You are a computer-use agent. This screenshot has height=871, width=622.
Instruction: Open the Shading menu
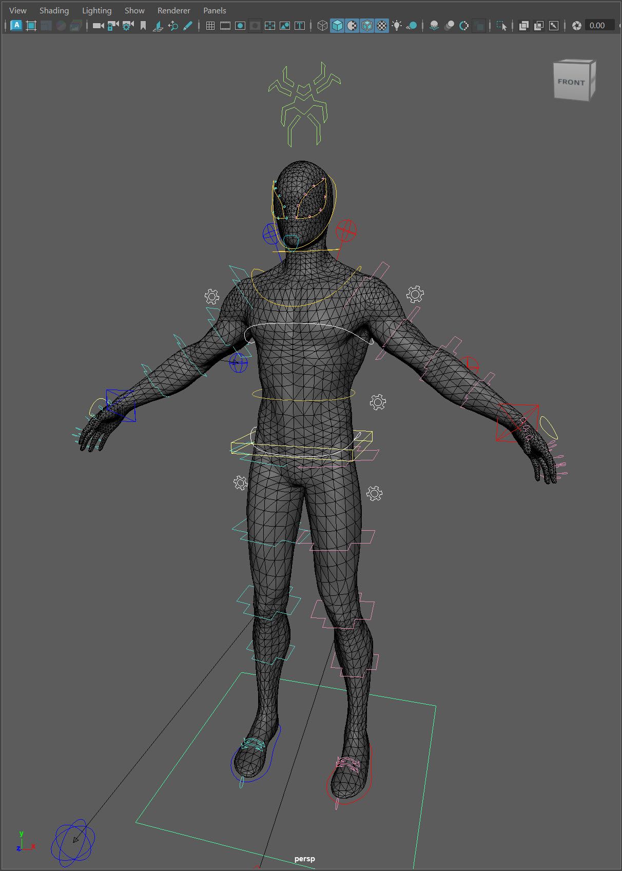(x=54, y=10)
